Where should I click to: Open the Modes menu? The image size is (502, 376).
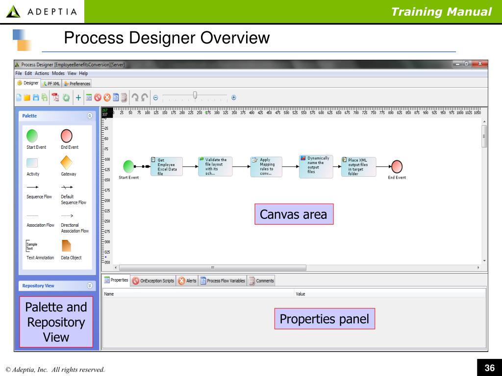(x=58, y=73)
